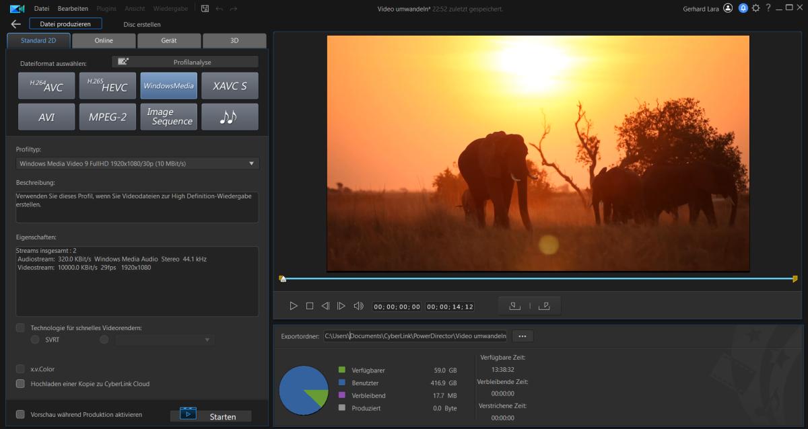Click the Starten button

coord(211,416)
